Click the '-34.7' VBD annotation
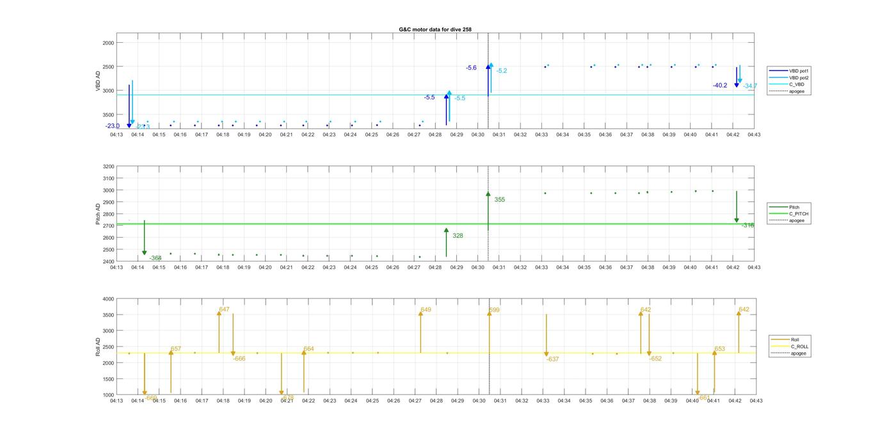This screenshot has width=896, height=443. pos(750,86)
